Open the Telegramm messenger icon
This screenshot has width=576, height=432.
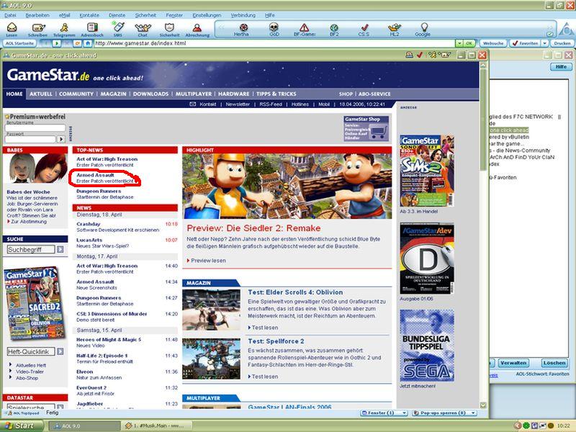(x=64, y=29)
